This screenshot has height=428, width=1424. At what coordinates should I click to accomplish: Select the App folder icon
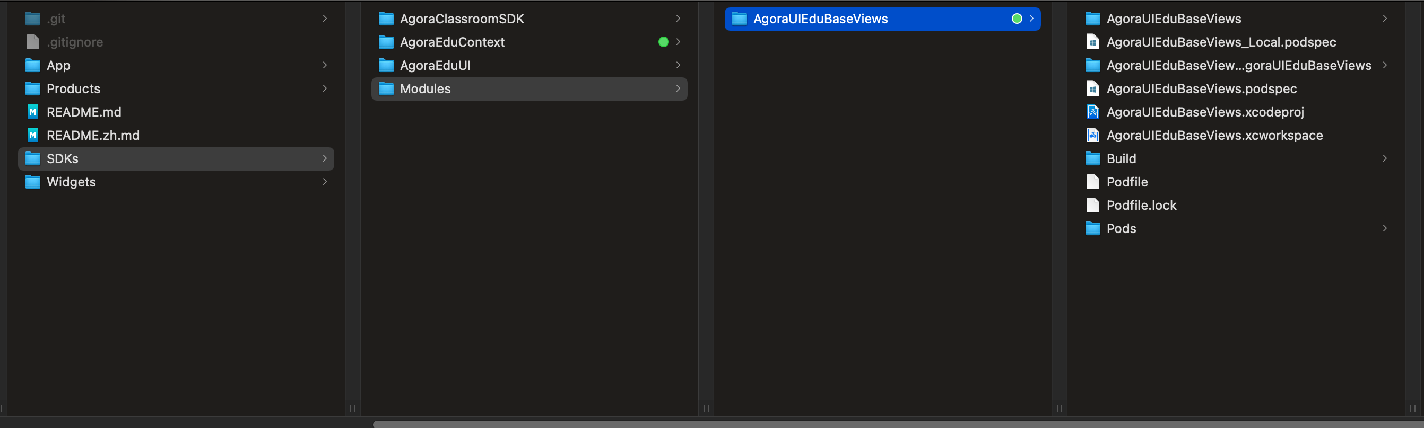pyautogui.click(x=33, y=65)
